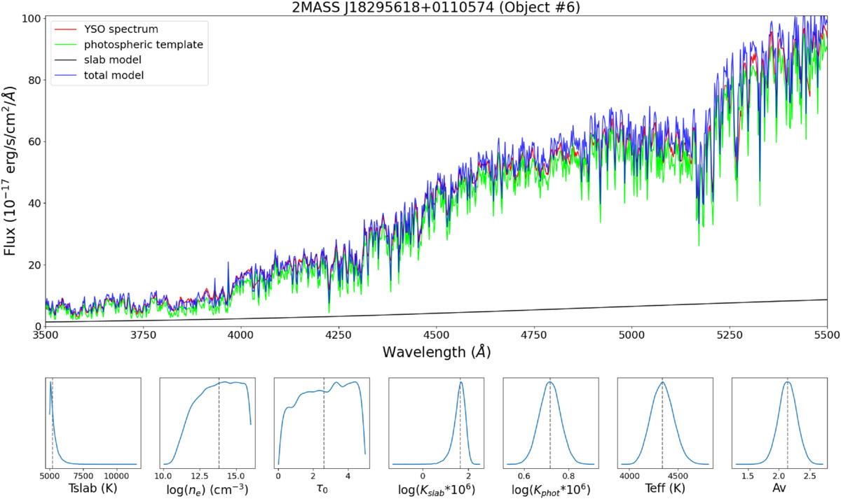Viewport: 841px width, 499px height.
Task: Click Teff tick label 4000
Action: tap(631, 475)
